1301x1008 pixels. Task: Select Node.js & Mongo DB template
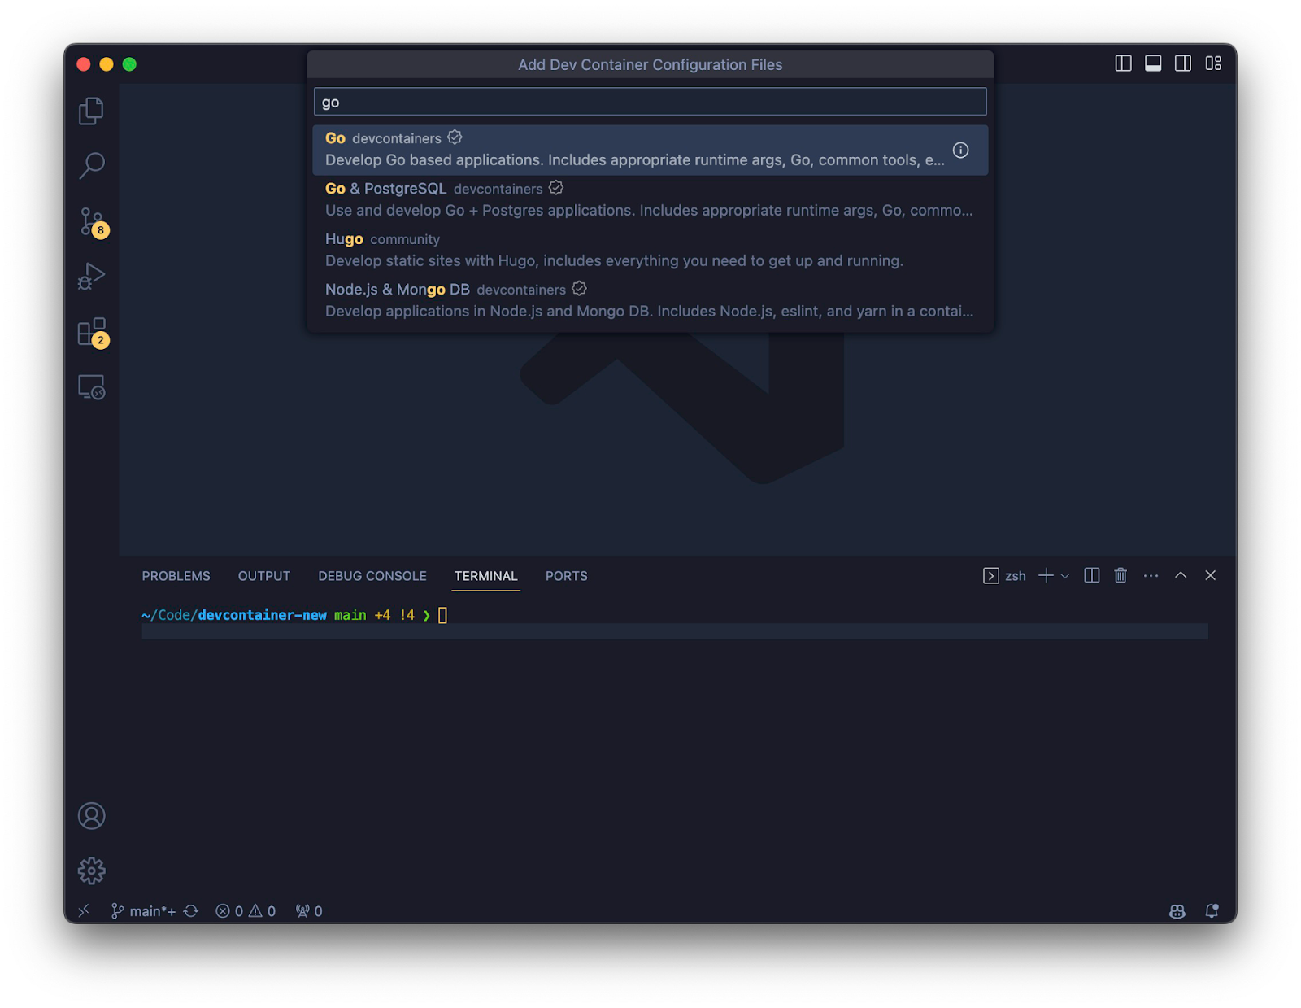pos(650,301)
